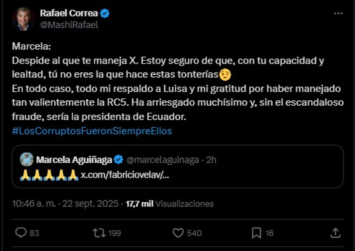This screenshot has width=355, height=251.
Task: Open the 17,7 mil Visualizaciones count
Action: tap(170, 204)
